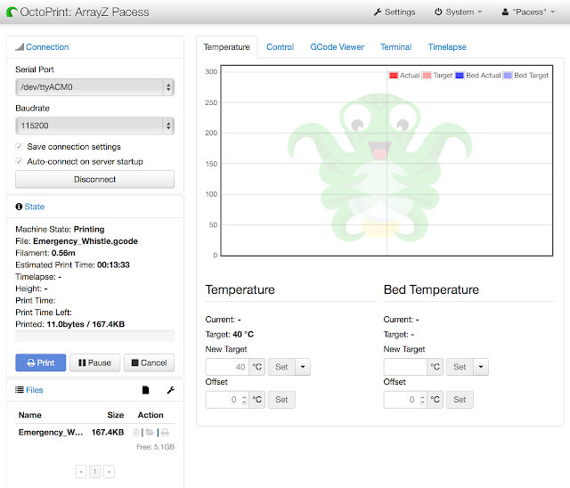The image size is (570, 488).
Task: Click bed New Target input field
Action: (x=405, y=367)
